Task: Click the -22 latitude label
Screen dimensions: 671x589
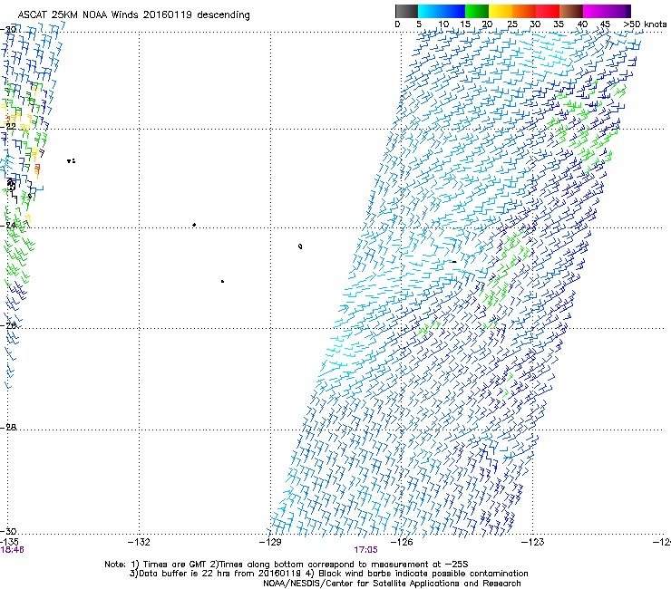Action: (x=8, y=126)
